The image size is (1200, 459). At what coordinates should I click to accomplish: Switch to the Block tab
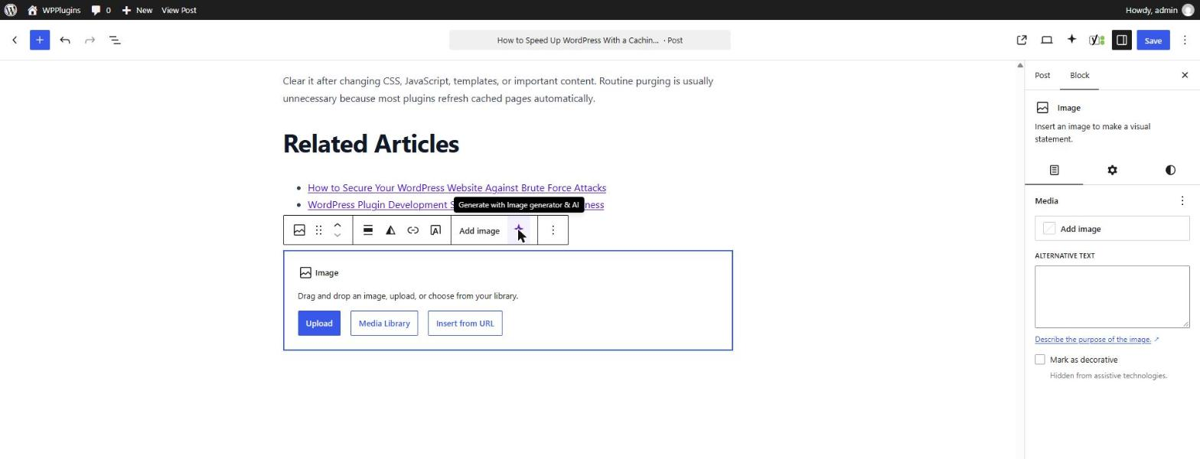[x=1079, y=75]
